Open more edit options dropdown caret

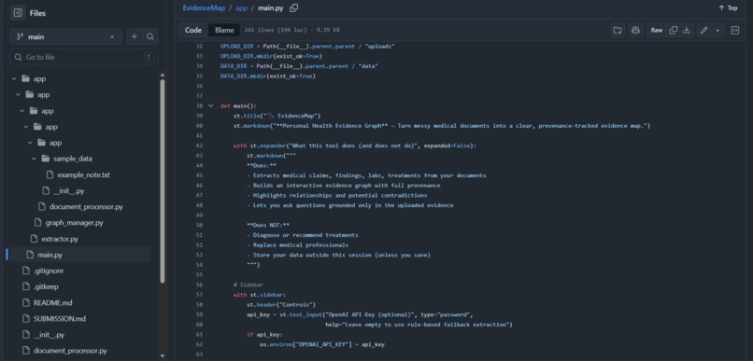(717, 30)
